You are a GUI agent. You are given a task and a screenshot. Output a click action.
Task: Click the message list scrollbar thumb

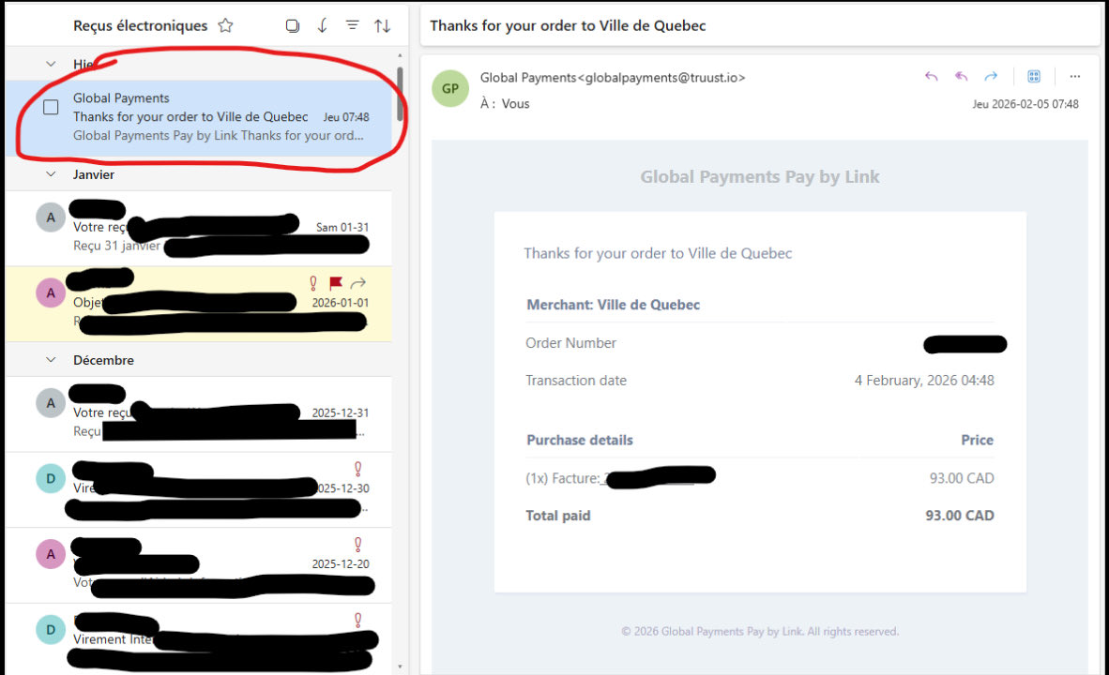click(x=400, y=94)
